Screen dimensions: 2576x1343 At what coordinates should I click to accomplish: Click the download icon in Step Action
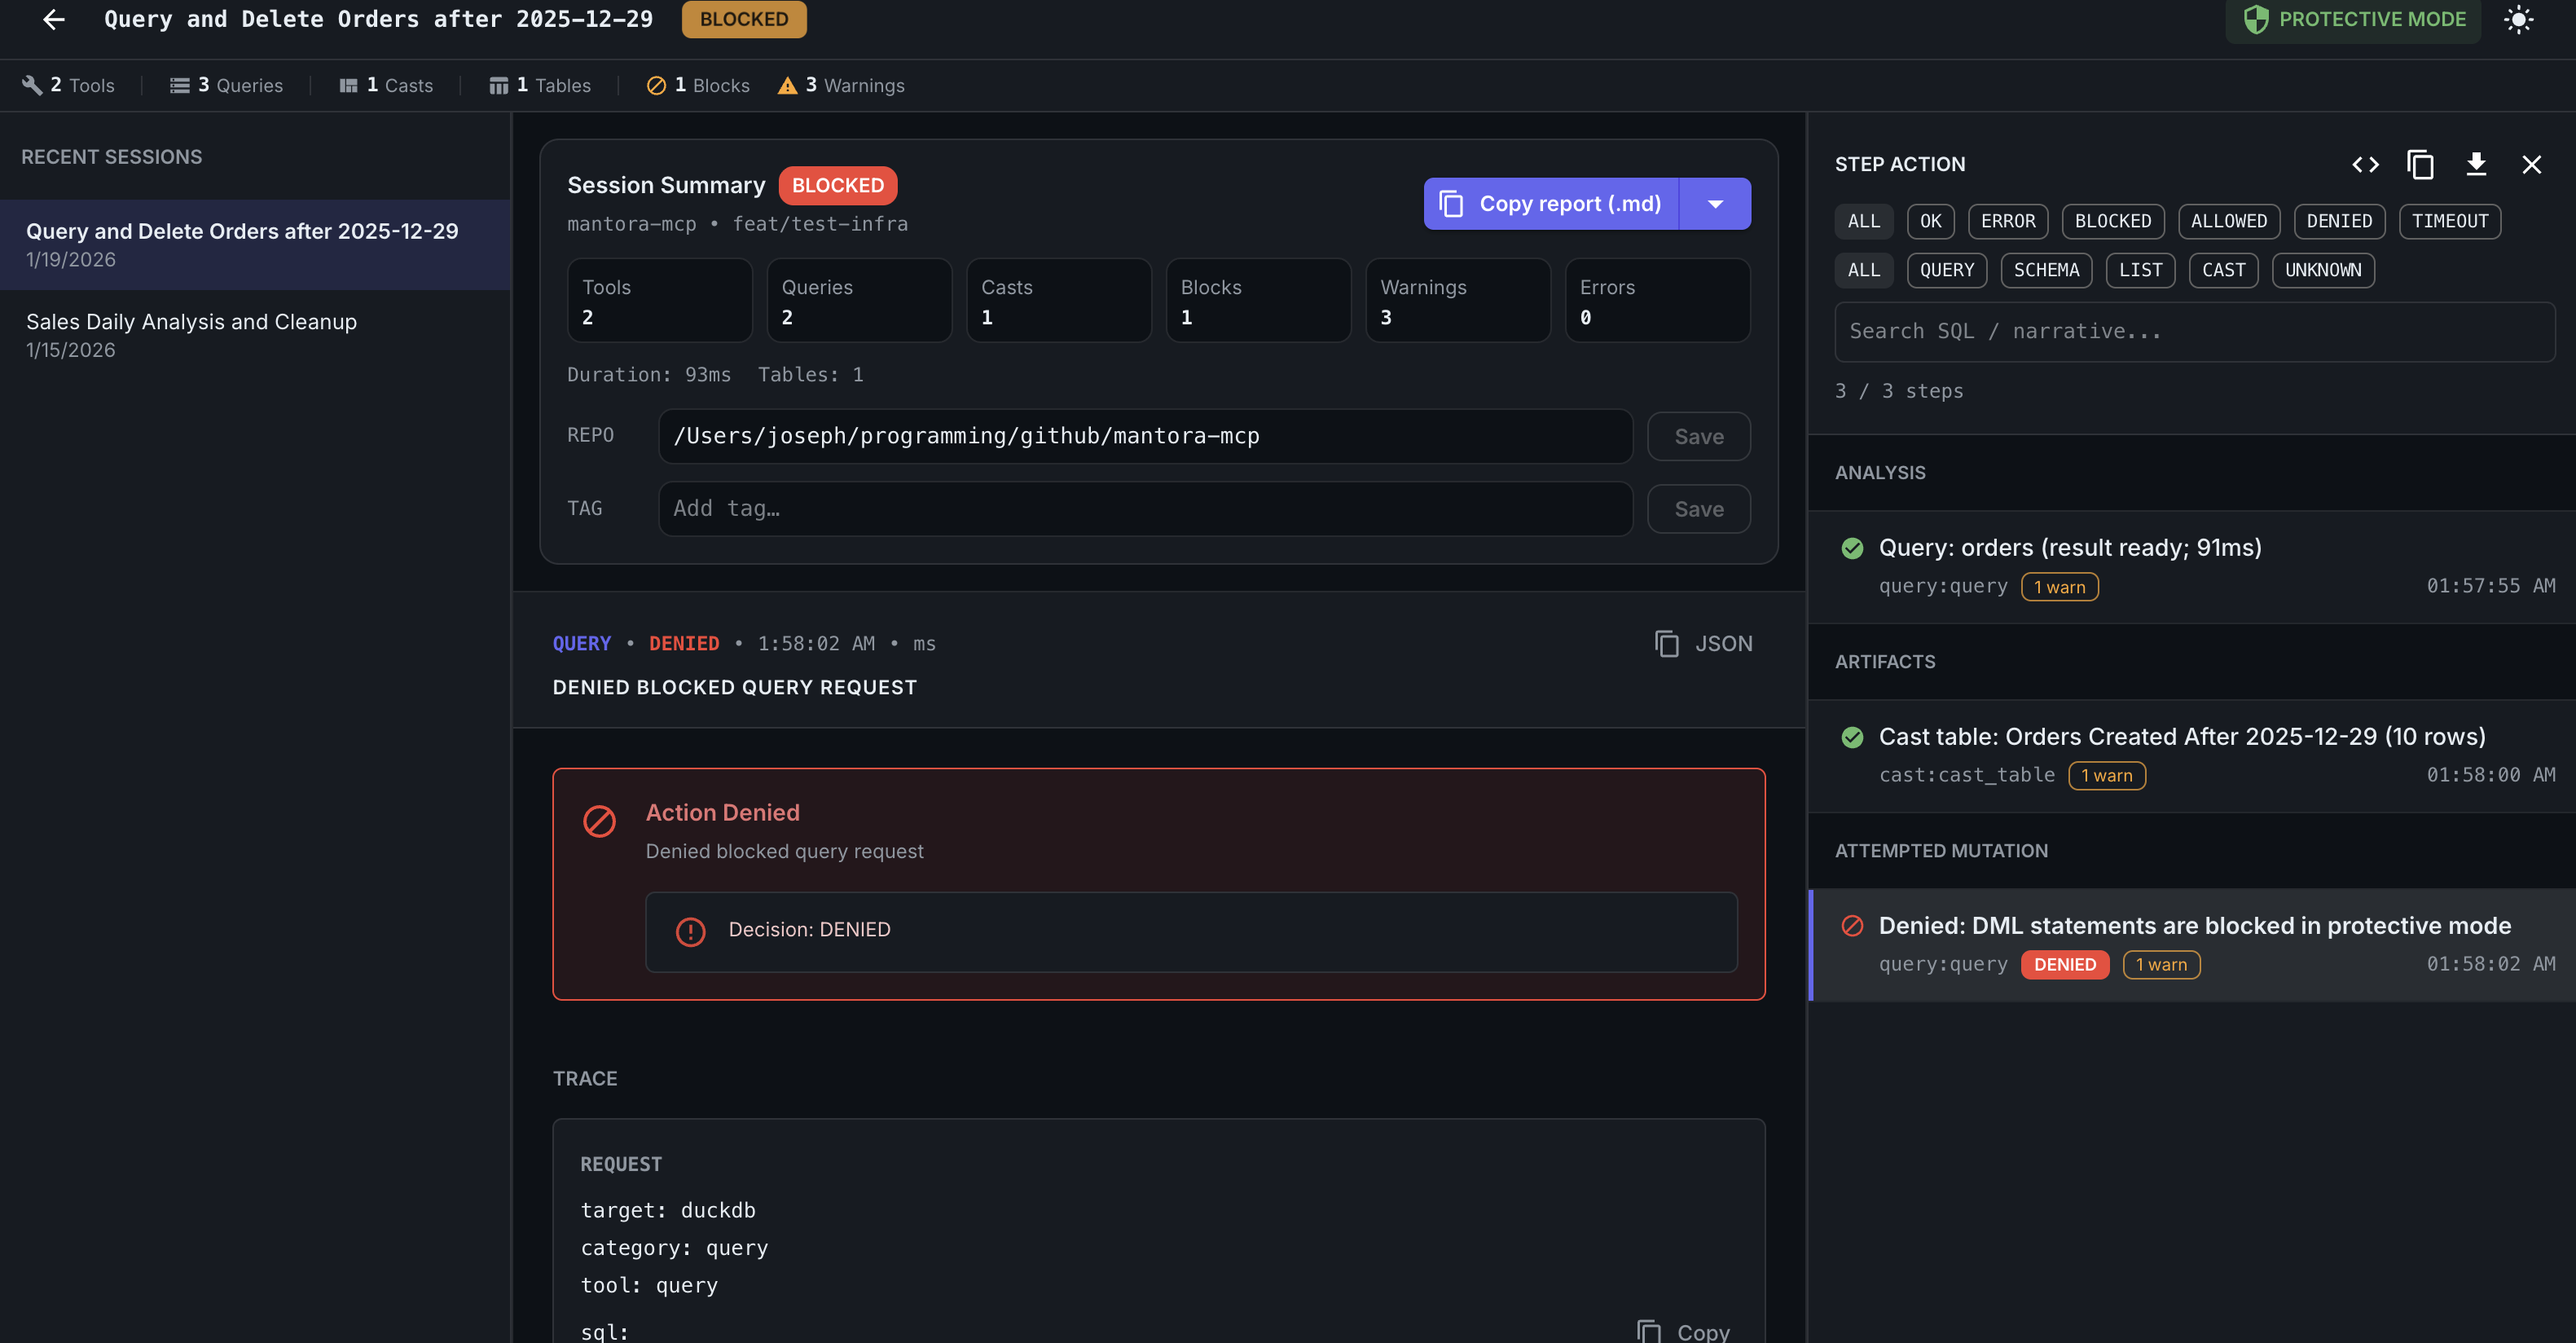point(2476,164)
